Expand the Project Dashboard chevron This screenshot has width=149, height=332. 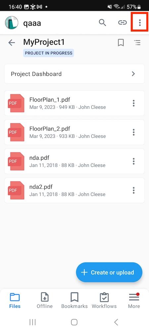coord(133,74)
